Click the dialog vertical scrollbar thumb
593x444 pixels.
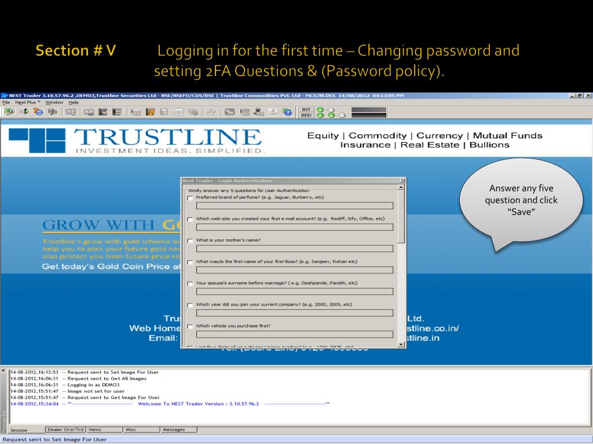[x=401, y=217]
